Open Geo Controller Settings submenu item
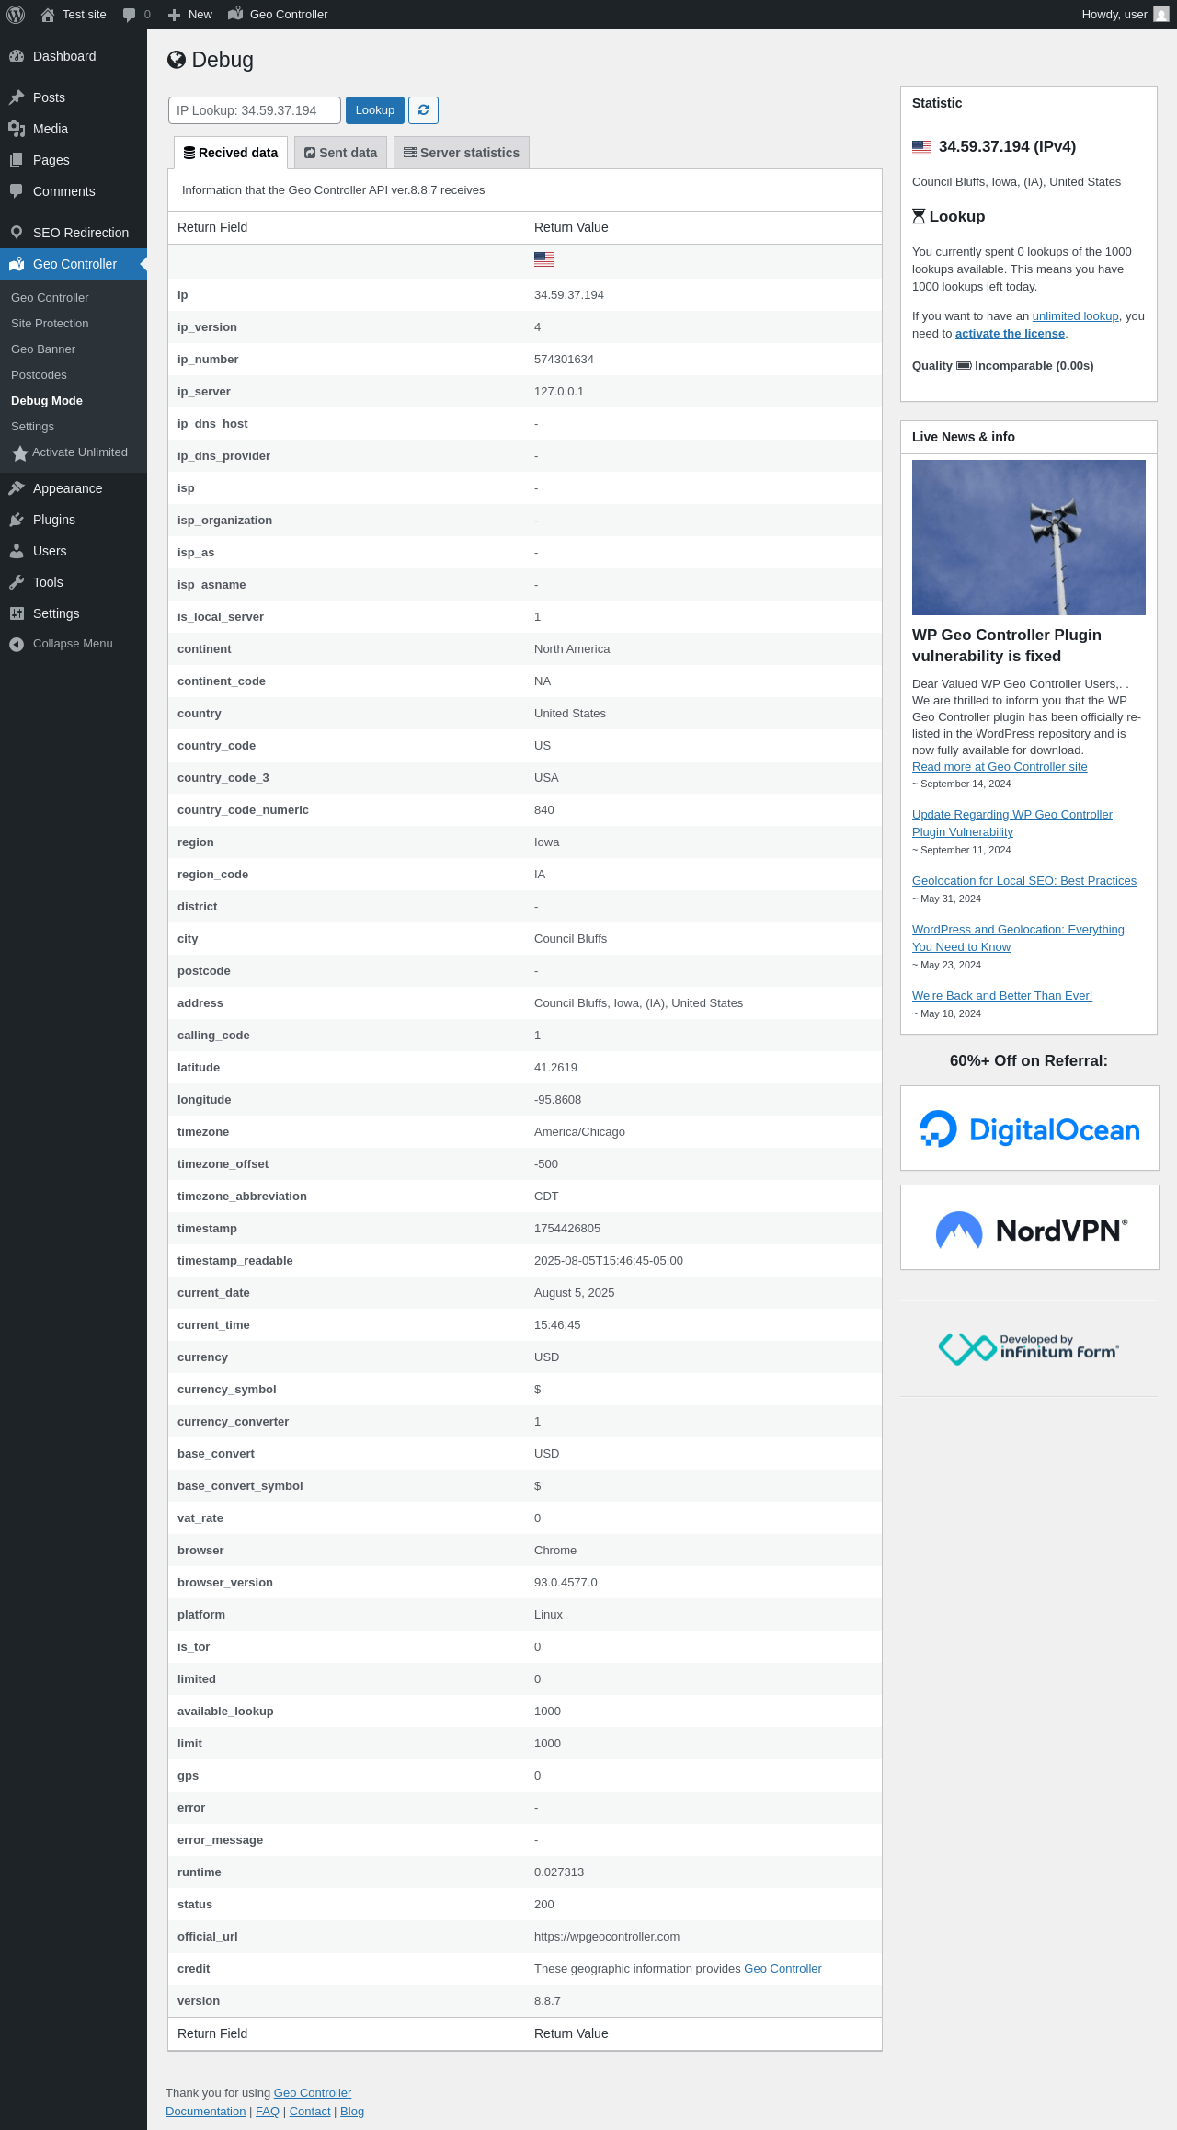 point(74,427)
